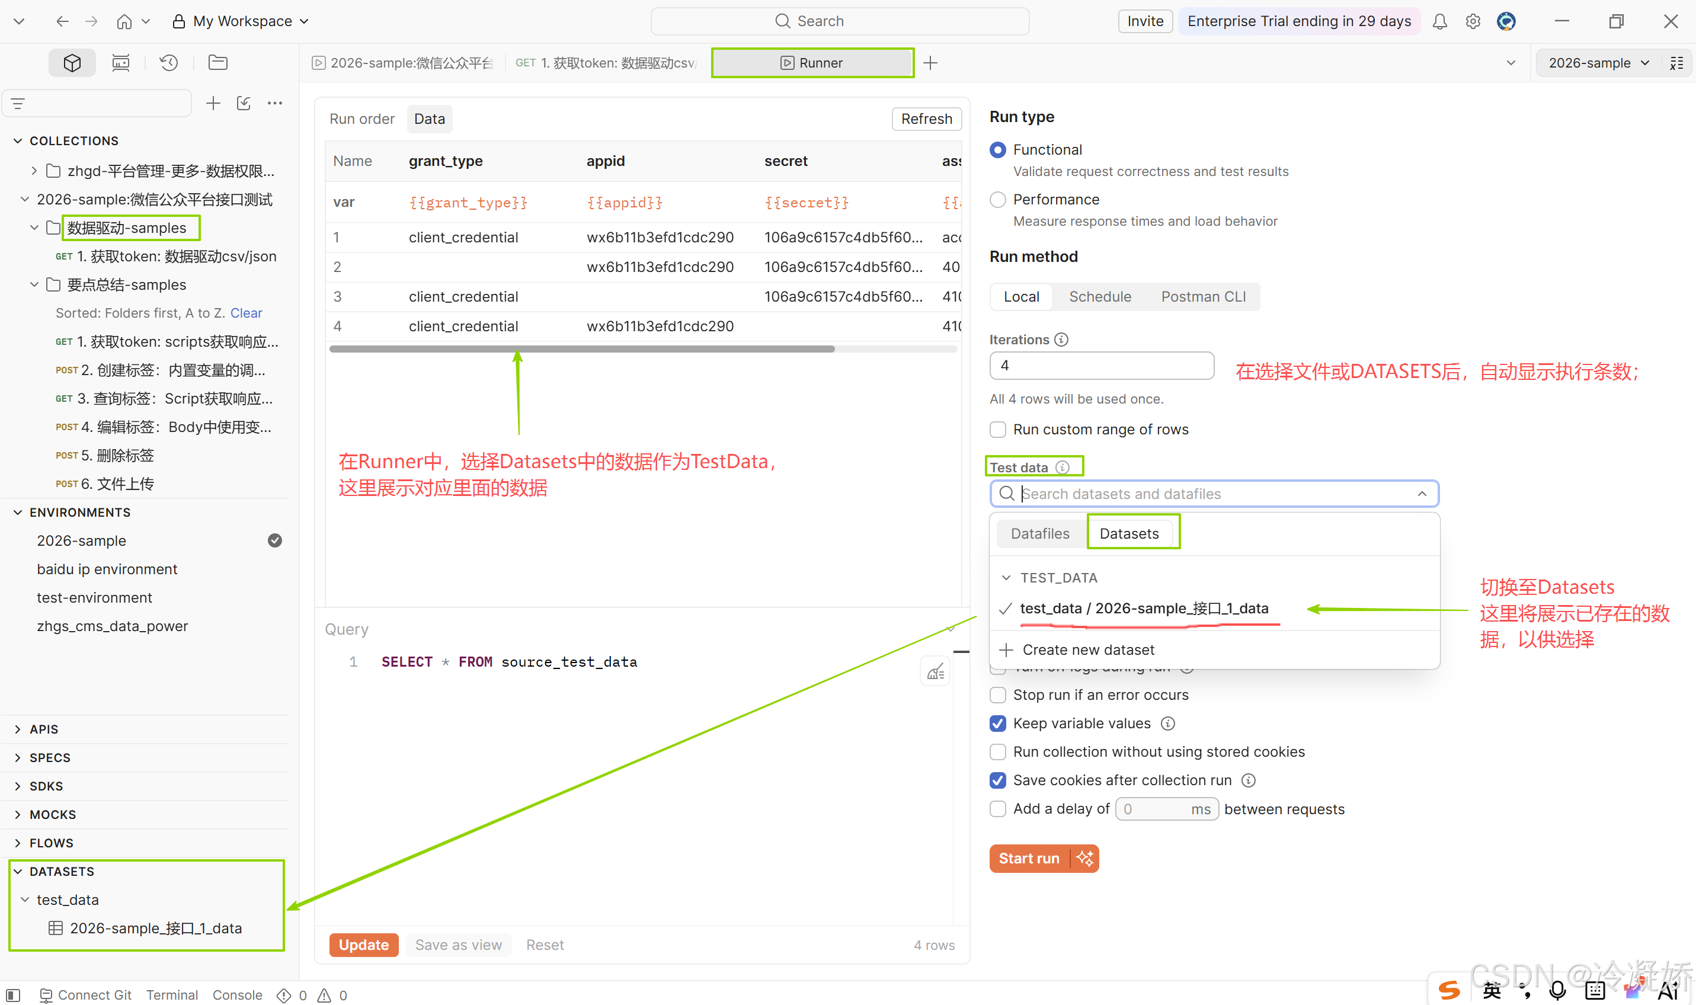This screenshot has width=1696, height=1005.
Task: Open the Console in the status bar
Action: [237, 995]
